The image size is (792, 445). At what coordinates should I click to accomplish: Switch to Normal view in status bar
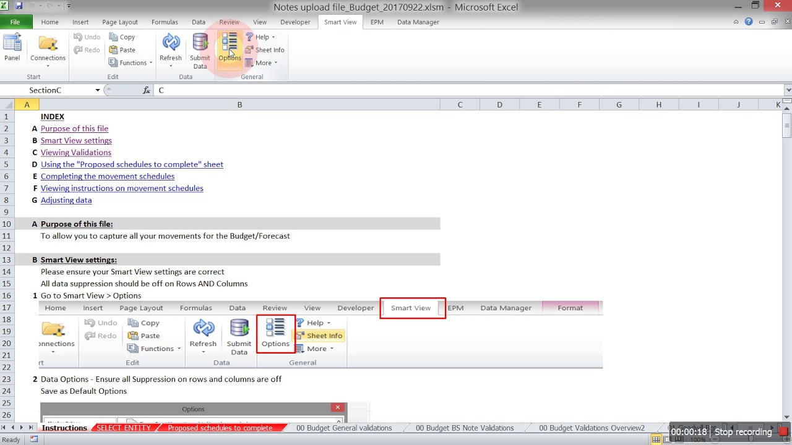click(x=655, y=439)
